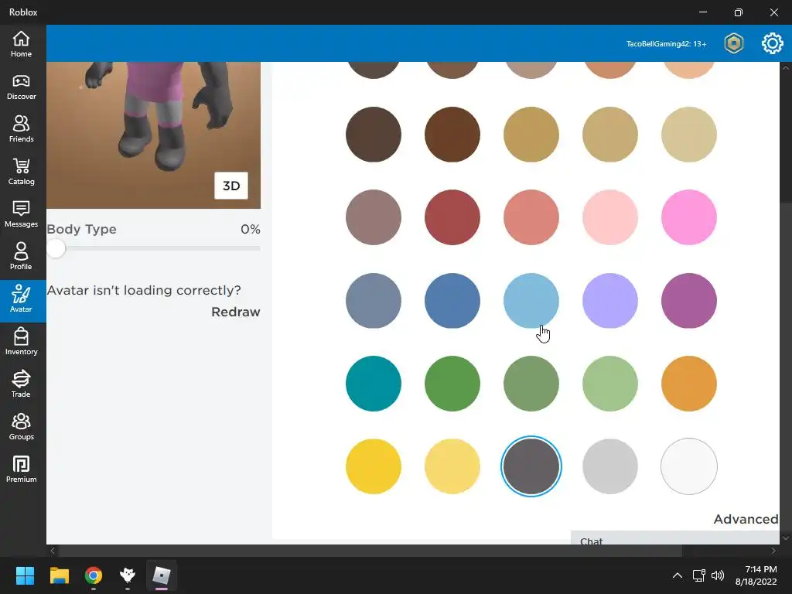Screen dimensions: 792x594
Task: Select the mauve grey-pink swatch
Action: point(374,217)
